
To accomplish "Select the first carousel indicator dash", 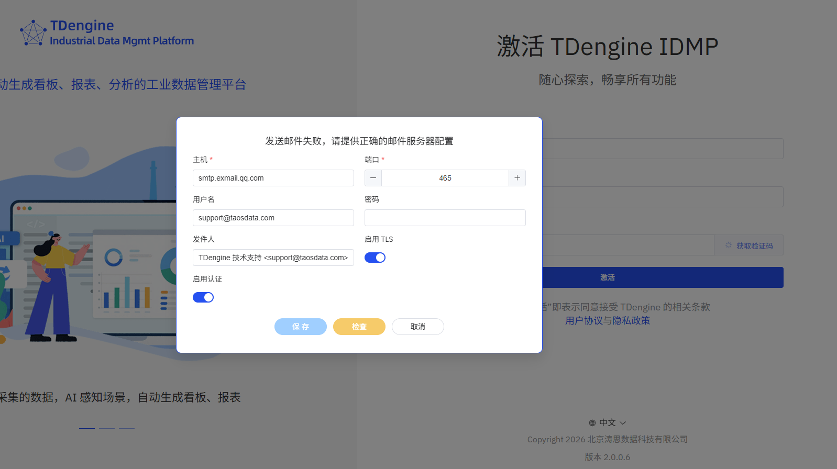I will 87,429.
